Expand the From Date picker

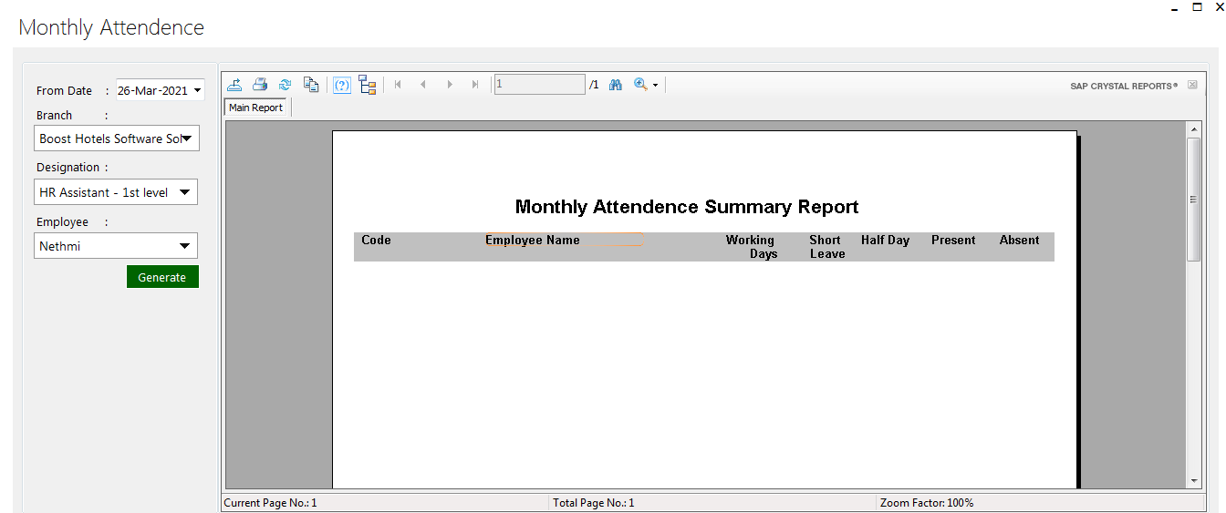click(198, 90)
